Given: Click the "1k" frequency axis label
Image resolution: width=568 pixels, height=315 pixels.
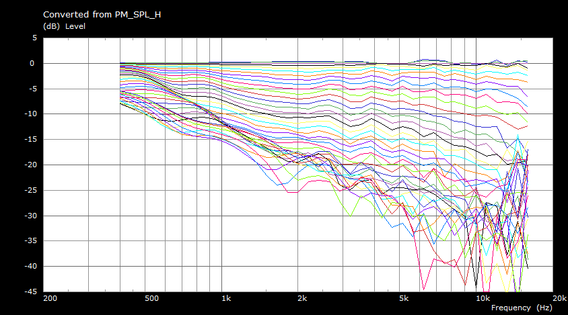Looking at the screenshot, I should (226, 298).
